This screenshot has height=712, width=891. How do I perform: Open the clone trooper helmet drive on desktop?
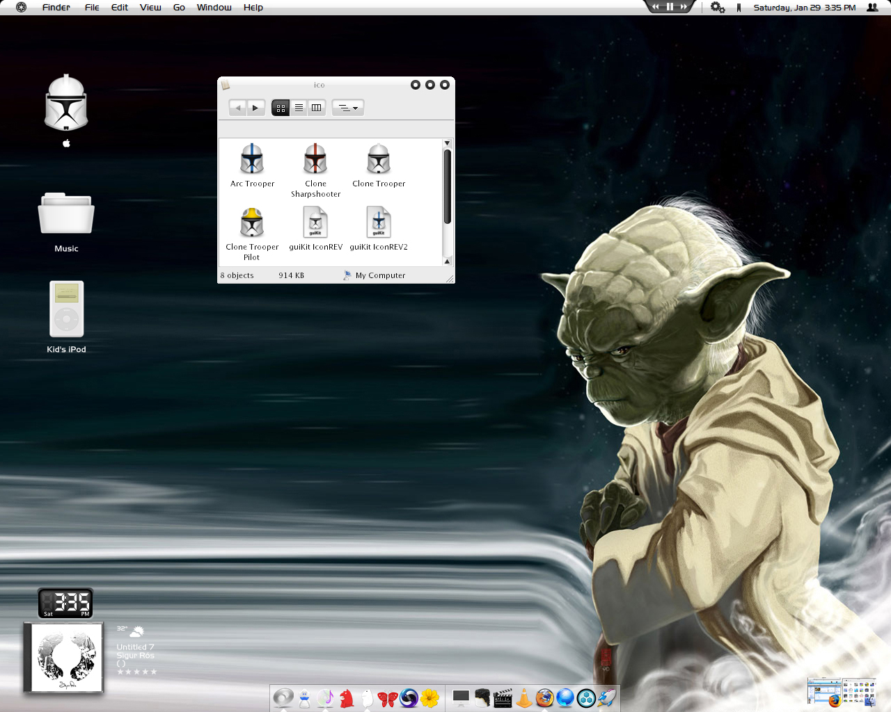pos(66,103)
